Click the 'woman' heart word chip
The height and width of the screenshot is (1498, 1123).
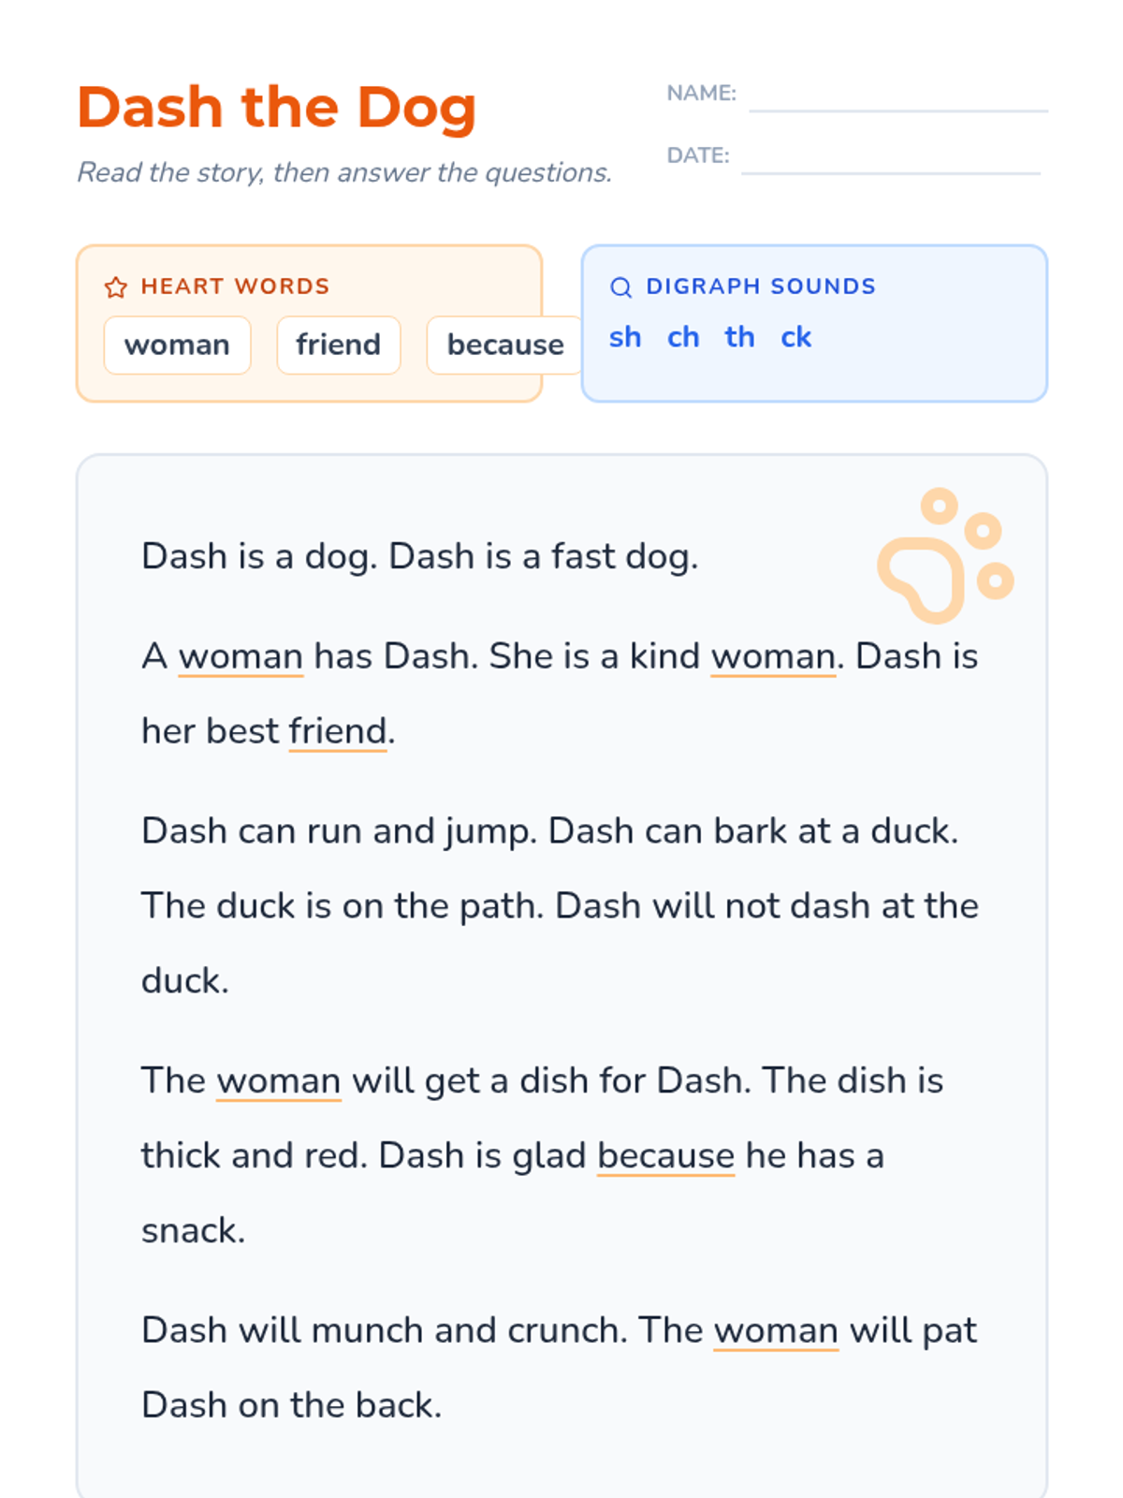point(177,345)
